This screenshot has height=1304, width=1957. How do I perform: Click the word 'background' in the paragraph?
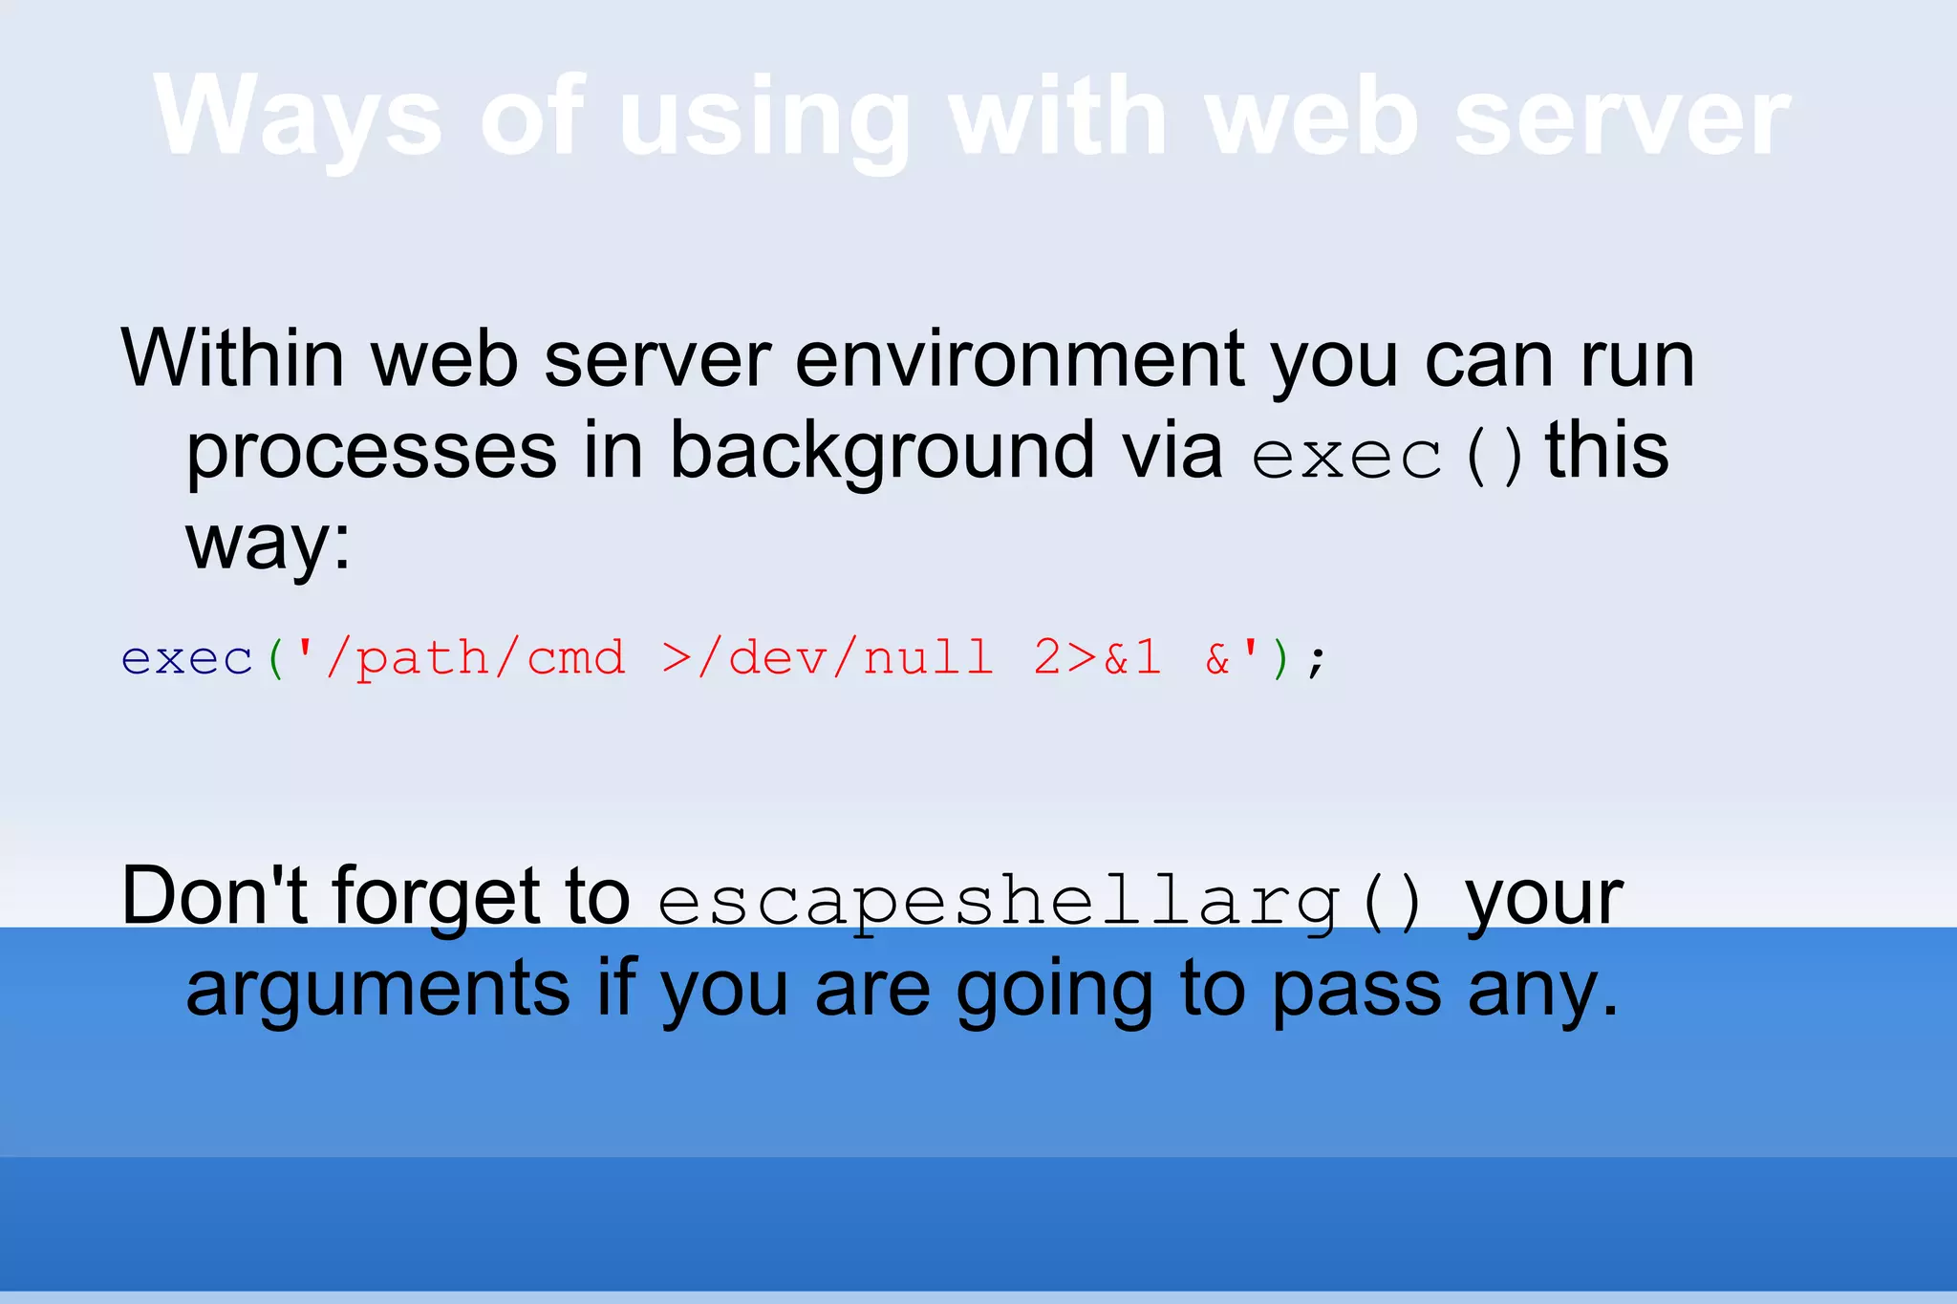[x=881, y=451]
